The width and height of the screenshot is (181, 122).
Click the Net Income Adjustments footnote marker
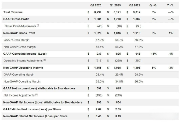36,95
